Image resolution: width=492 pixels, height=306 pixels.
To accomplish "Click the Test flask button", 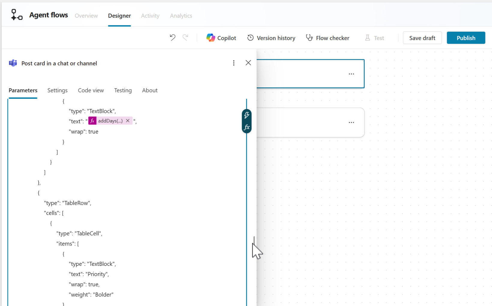I will tap(374, 38).
